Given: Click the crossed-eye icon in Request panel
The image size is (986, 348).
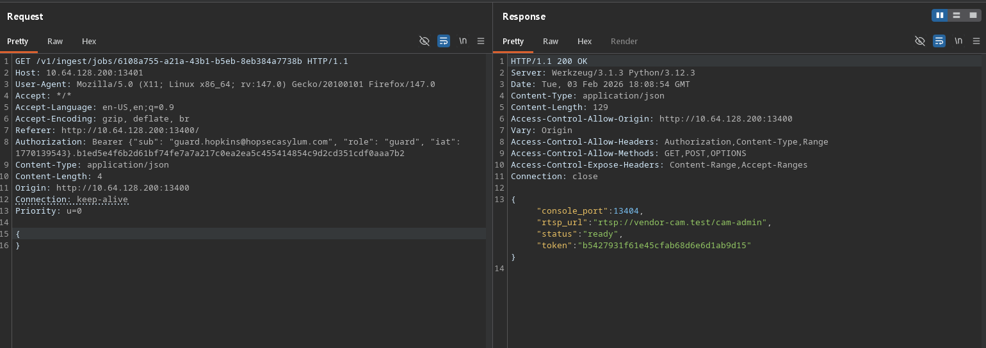Looking at the screenshot, I should pos(424,41).
